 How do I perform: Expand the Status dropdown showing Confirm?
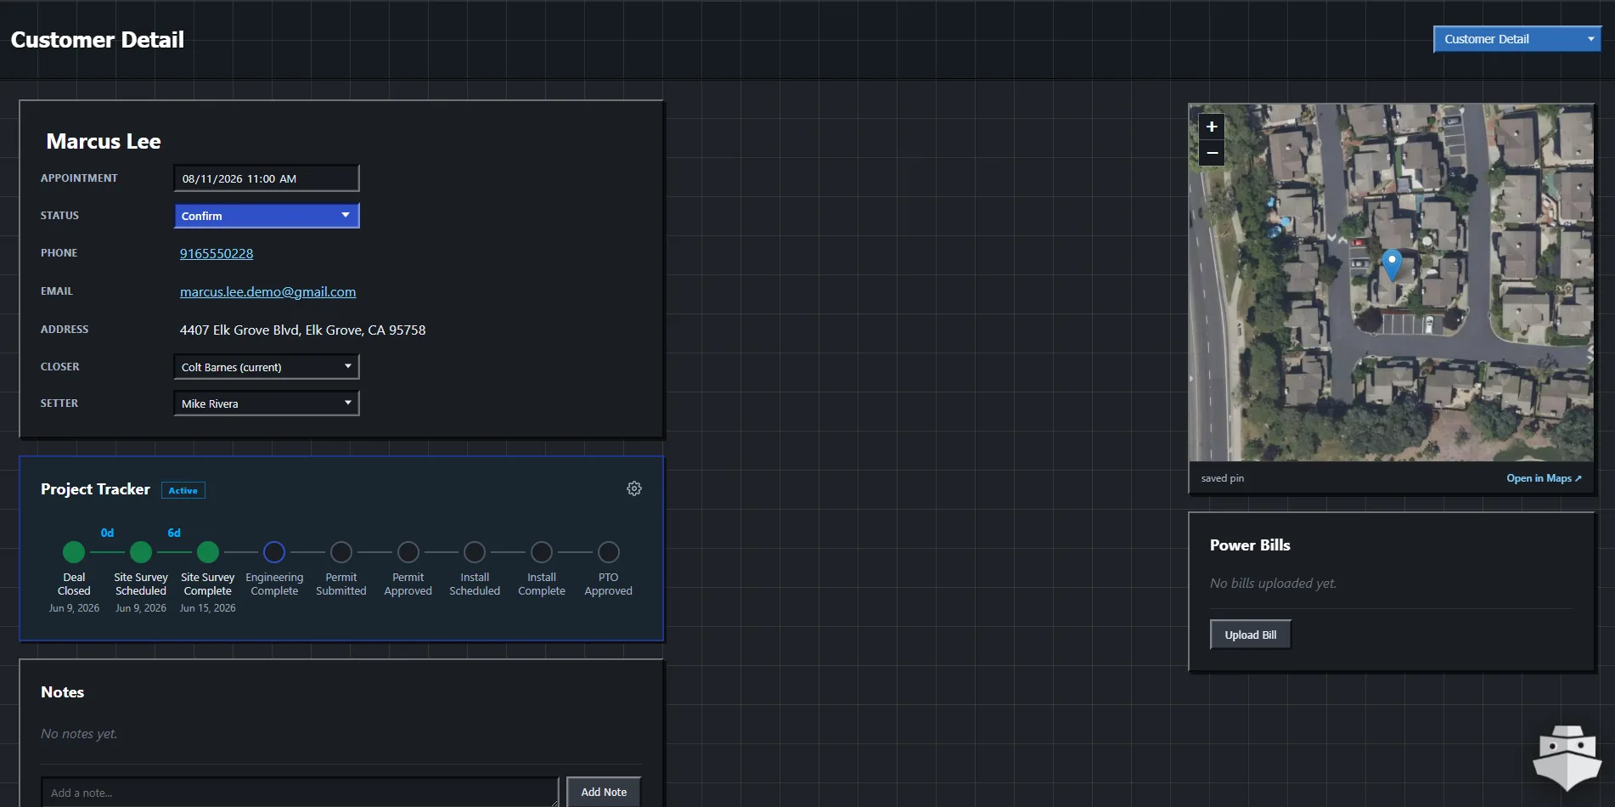[267, 216]
